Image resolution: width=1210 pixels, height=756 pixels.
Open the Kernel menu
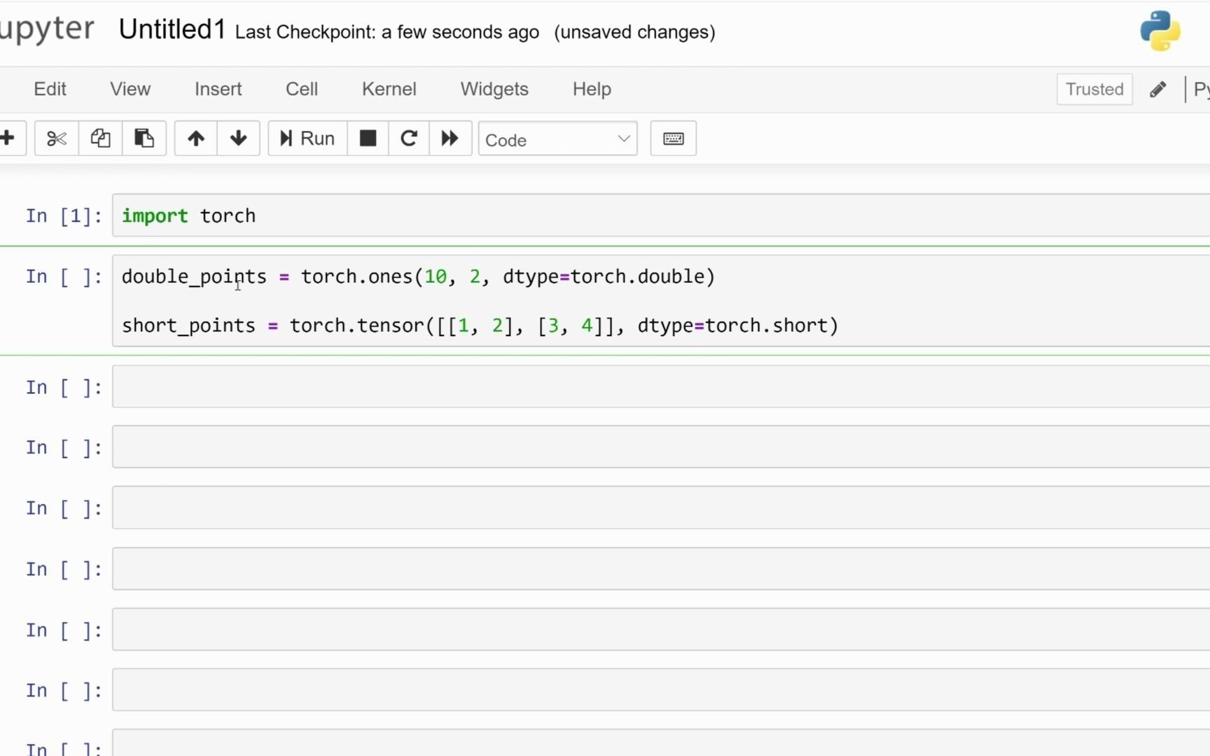[x=389, y=90]
